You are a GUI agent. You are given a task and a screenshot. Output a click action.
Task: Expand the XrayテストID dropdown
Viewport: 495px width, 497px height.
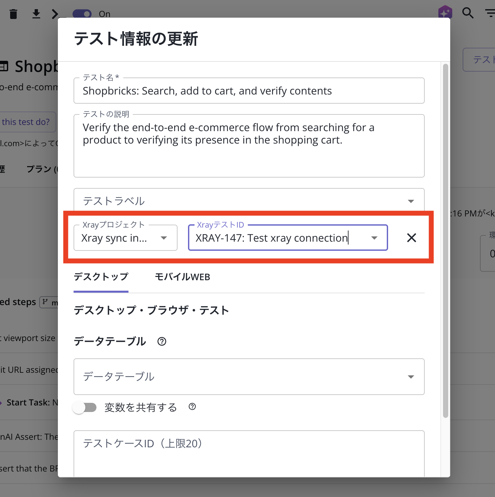pyautogui.click(x=374, y=238)
